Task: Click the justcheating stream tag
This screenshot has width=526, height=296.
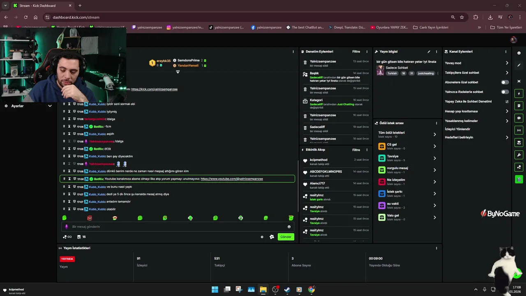Action: click(x=426, y=74)
